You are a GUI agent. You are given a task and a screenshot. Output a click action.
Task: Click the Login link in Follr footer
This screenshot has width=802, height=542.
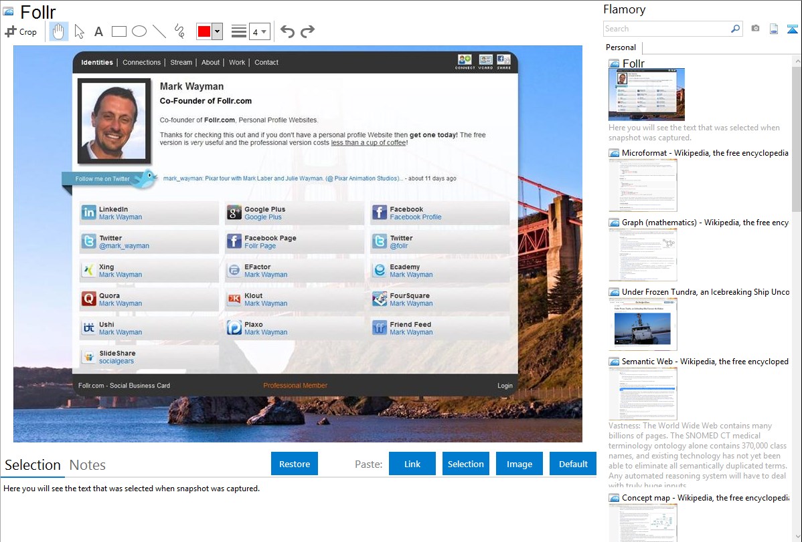pos(505,386)
